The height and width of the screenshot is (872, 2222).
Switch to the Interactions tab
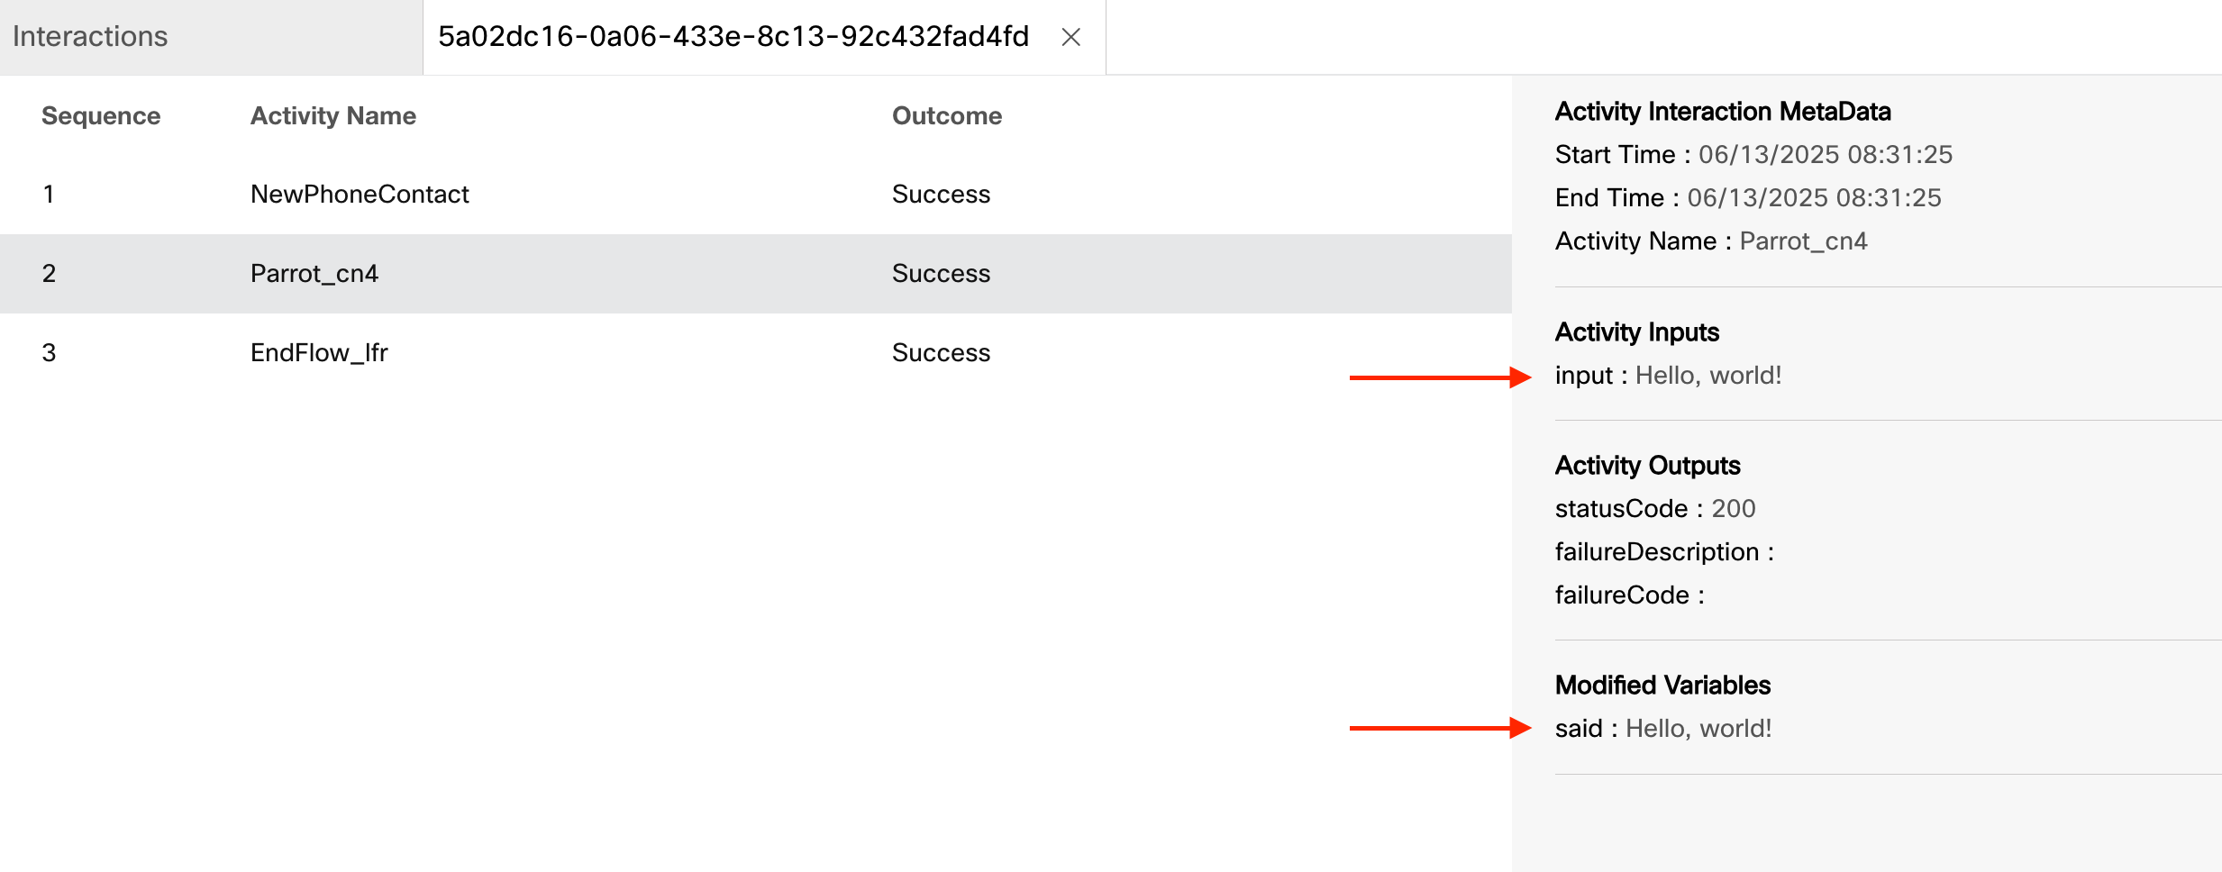pos(90,37)
